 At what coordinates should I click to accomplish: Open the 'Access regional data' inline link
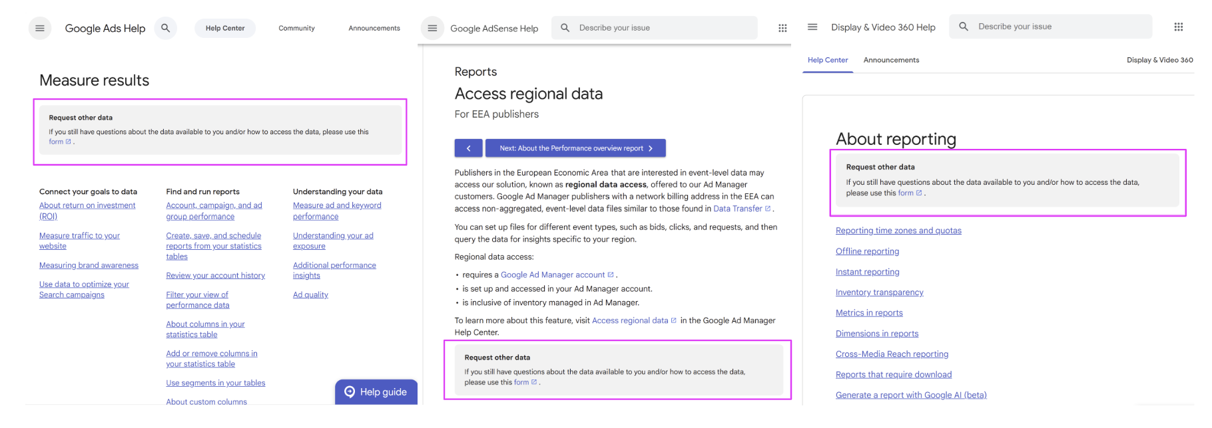(633, 320)
